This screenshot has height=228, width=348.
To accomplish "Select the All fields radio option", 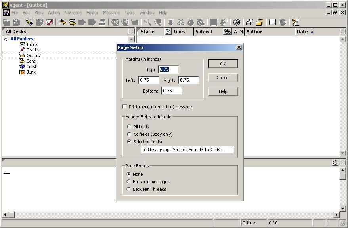I will coord(129,127).
